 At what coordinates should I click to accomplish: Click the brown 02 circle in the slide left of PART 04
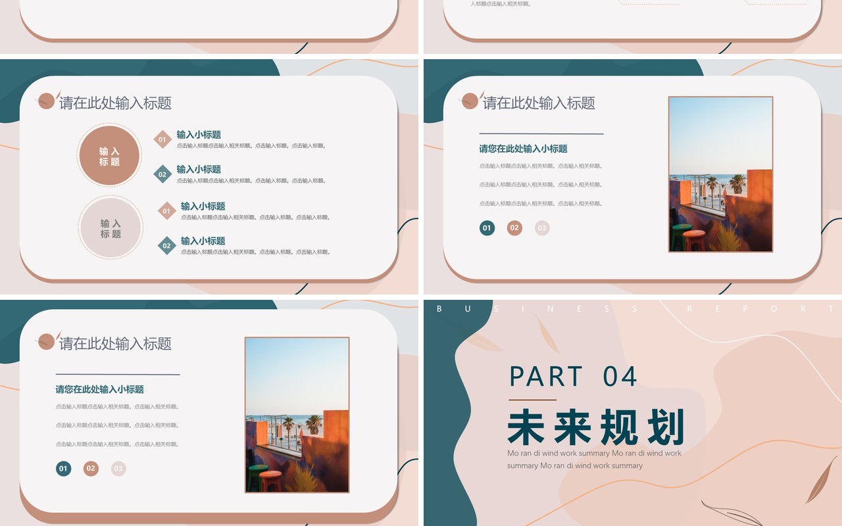[x=91, y=469]
